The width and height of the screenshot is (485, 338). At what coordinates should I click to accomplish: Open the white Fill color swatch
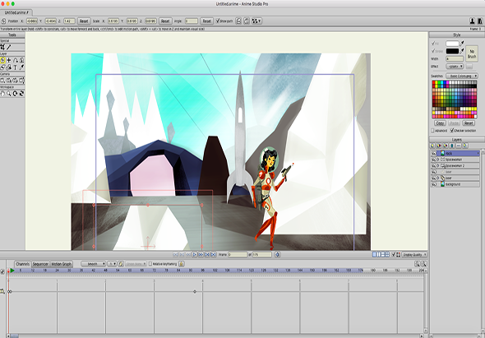coord(452,44)
